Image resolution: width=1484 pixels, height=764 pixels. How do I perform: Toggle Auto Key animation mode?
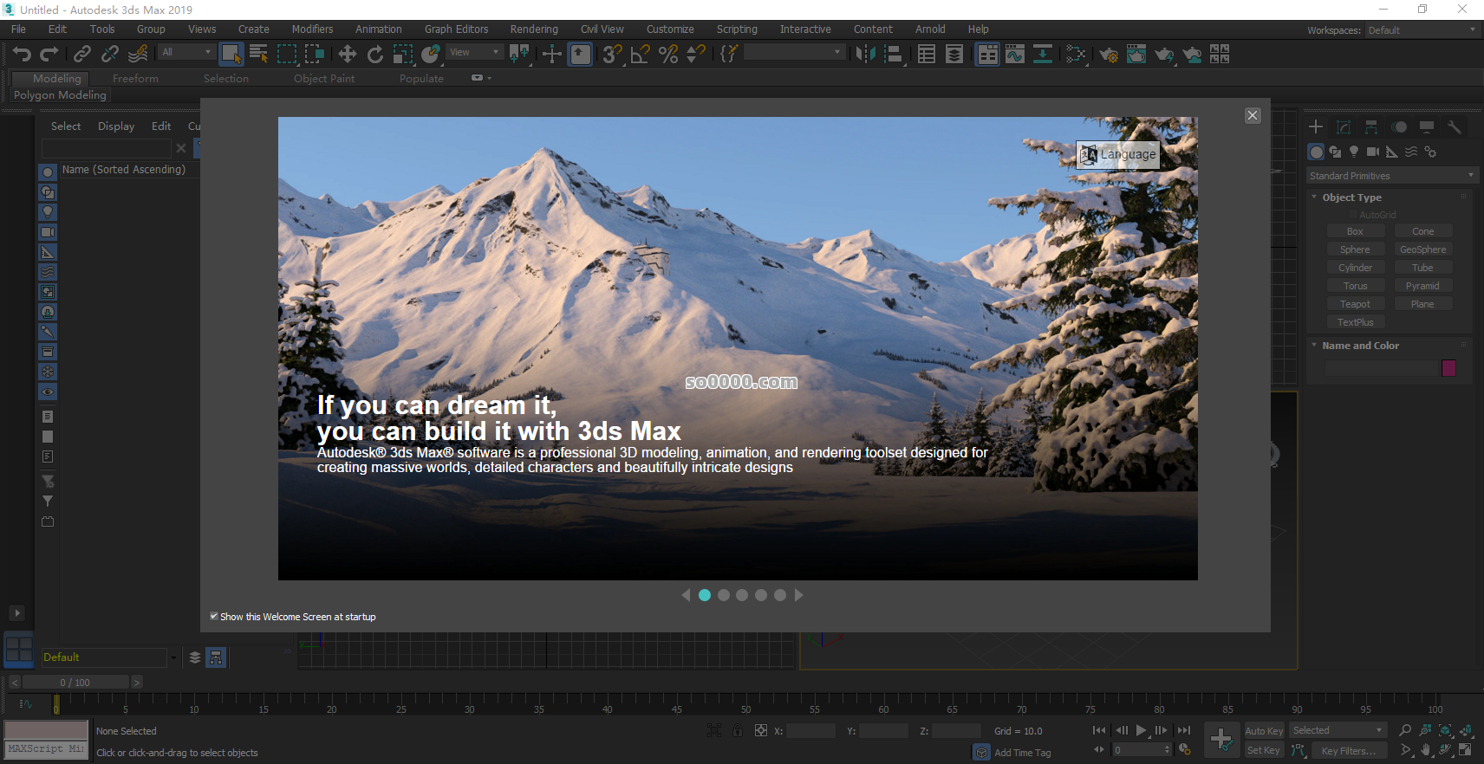click(x=1264, y=731)
